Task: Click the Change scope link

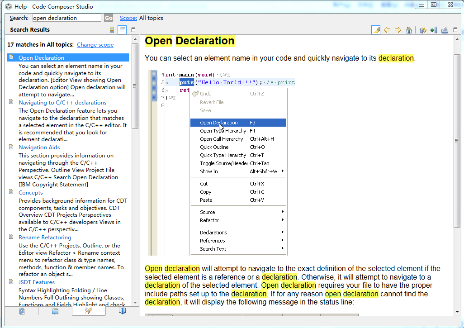Action: [x=95, y=45]
